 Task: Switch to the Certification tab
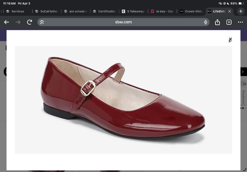[104, 11]
